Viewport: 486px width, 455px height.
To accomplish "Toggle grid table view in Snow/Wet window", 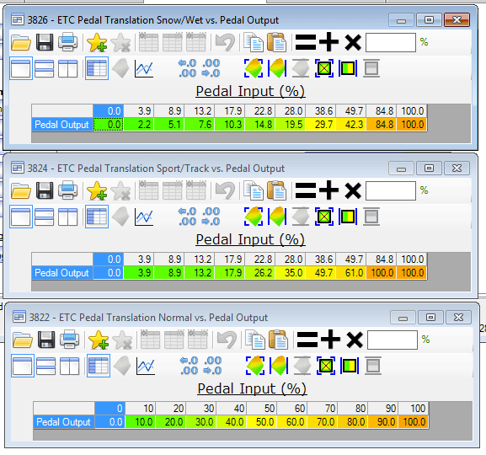I will click(97, 68).
